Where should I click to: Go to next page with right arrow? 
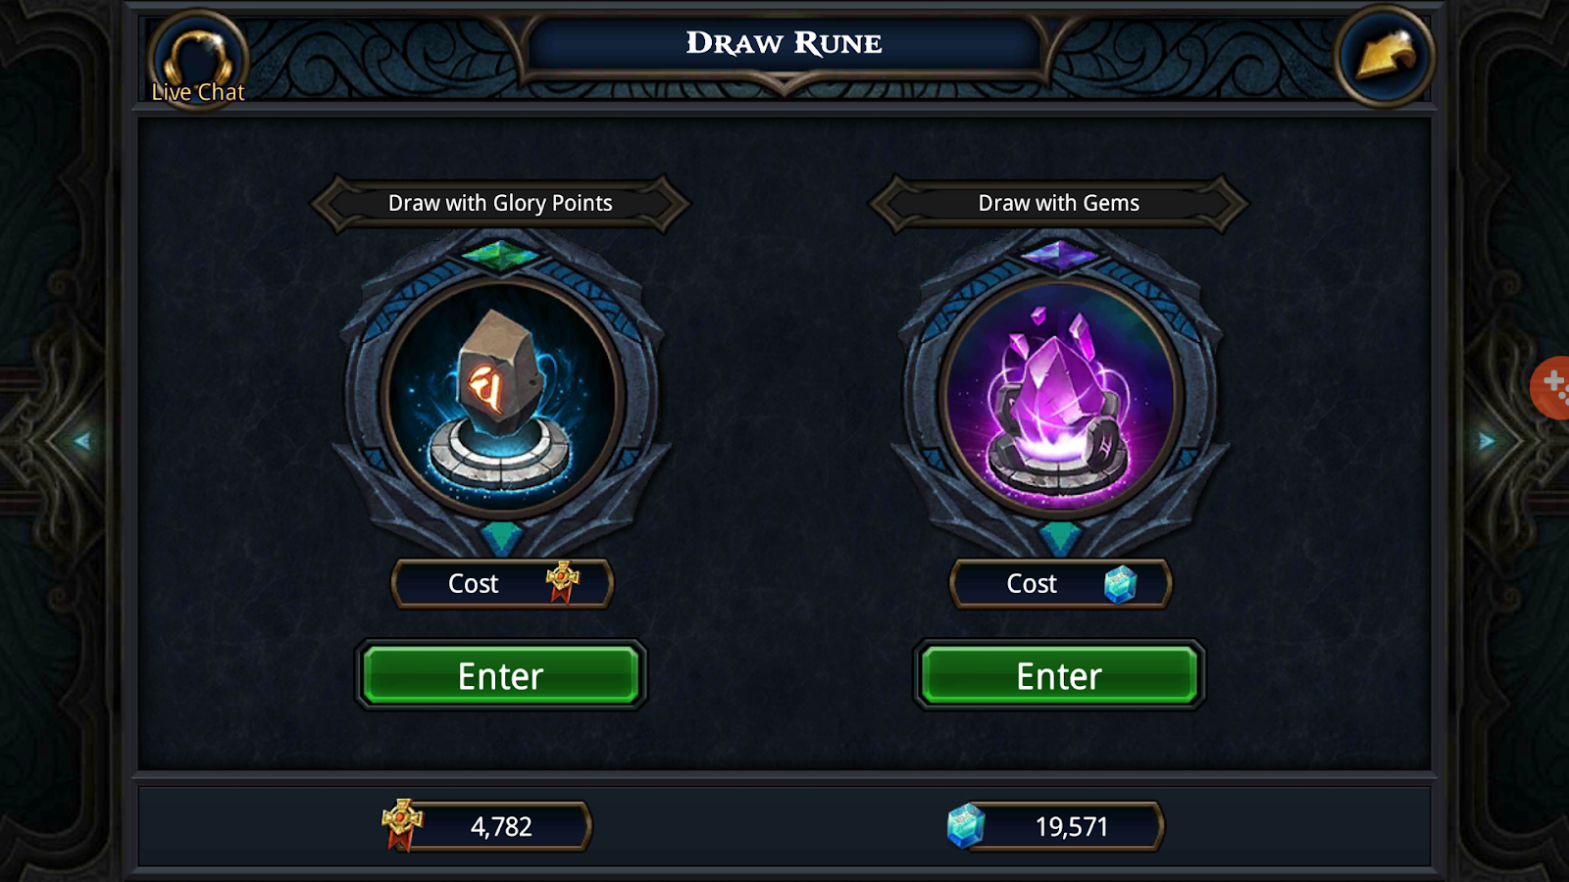point(1487,441)
